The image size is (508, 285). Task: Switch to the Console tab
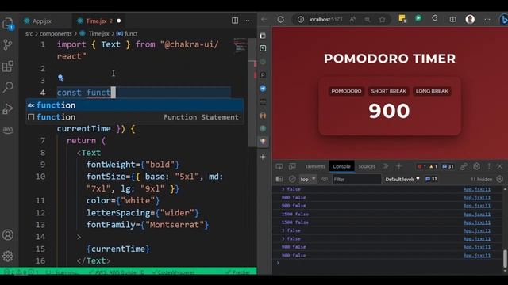(x=341, y=166)
